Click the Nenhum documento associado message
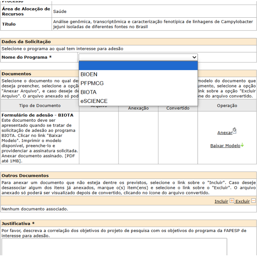The width and height of the screenshot is (257, 256). (35, 209)
